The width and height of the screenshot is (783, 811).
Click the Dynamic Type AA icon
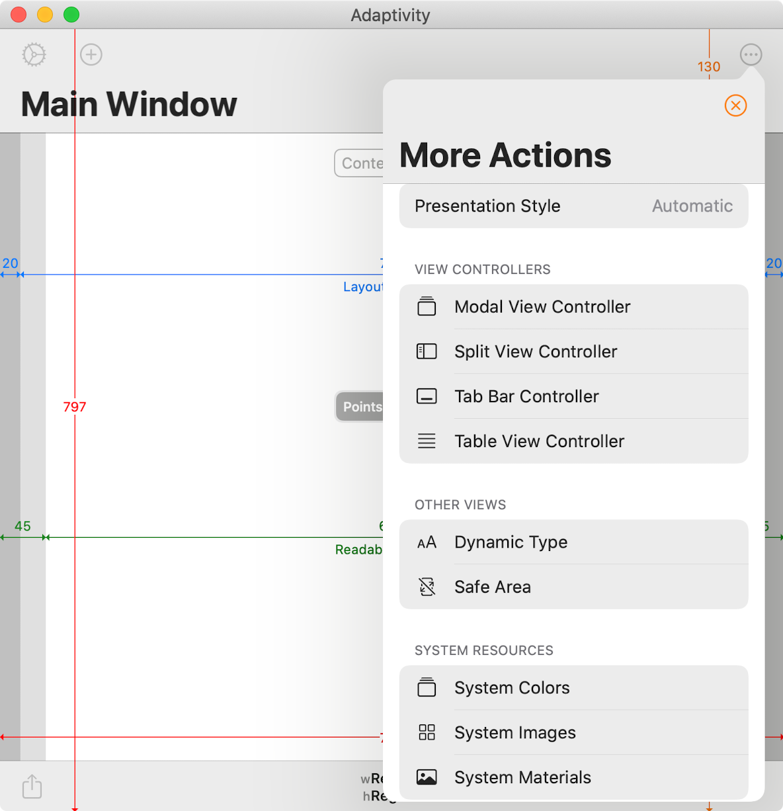(427, 542)
